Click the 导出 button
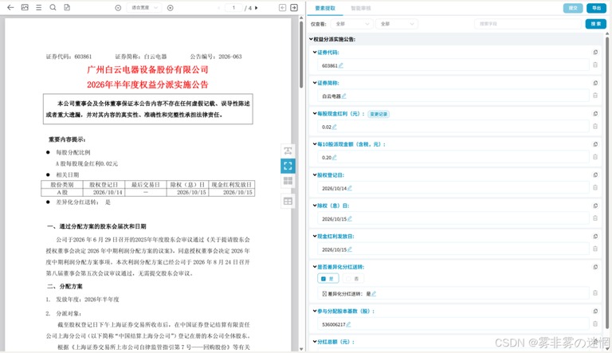The width and height of the screenshot is (612, 353). point(596,8)
